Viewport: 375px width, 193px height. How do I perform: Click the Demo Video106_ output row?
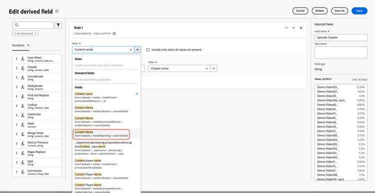click(341, 135)
